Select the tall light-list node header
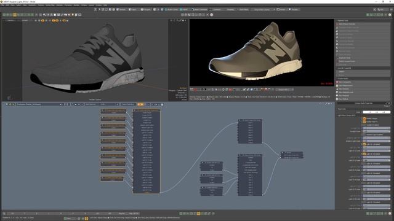394x221 pixels. click(147, 110)
